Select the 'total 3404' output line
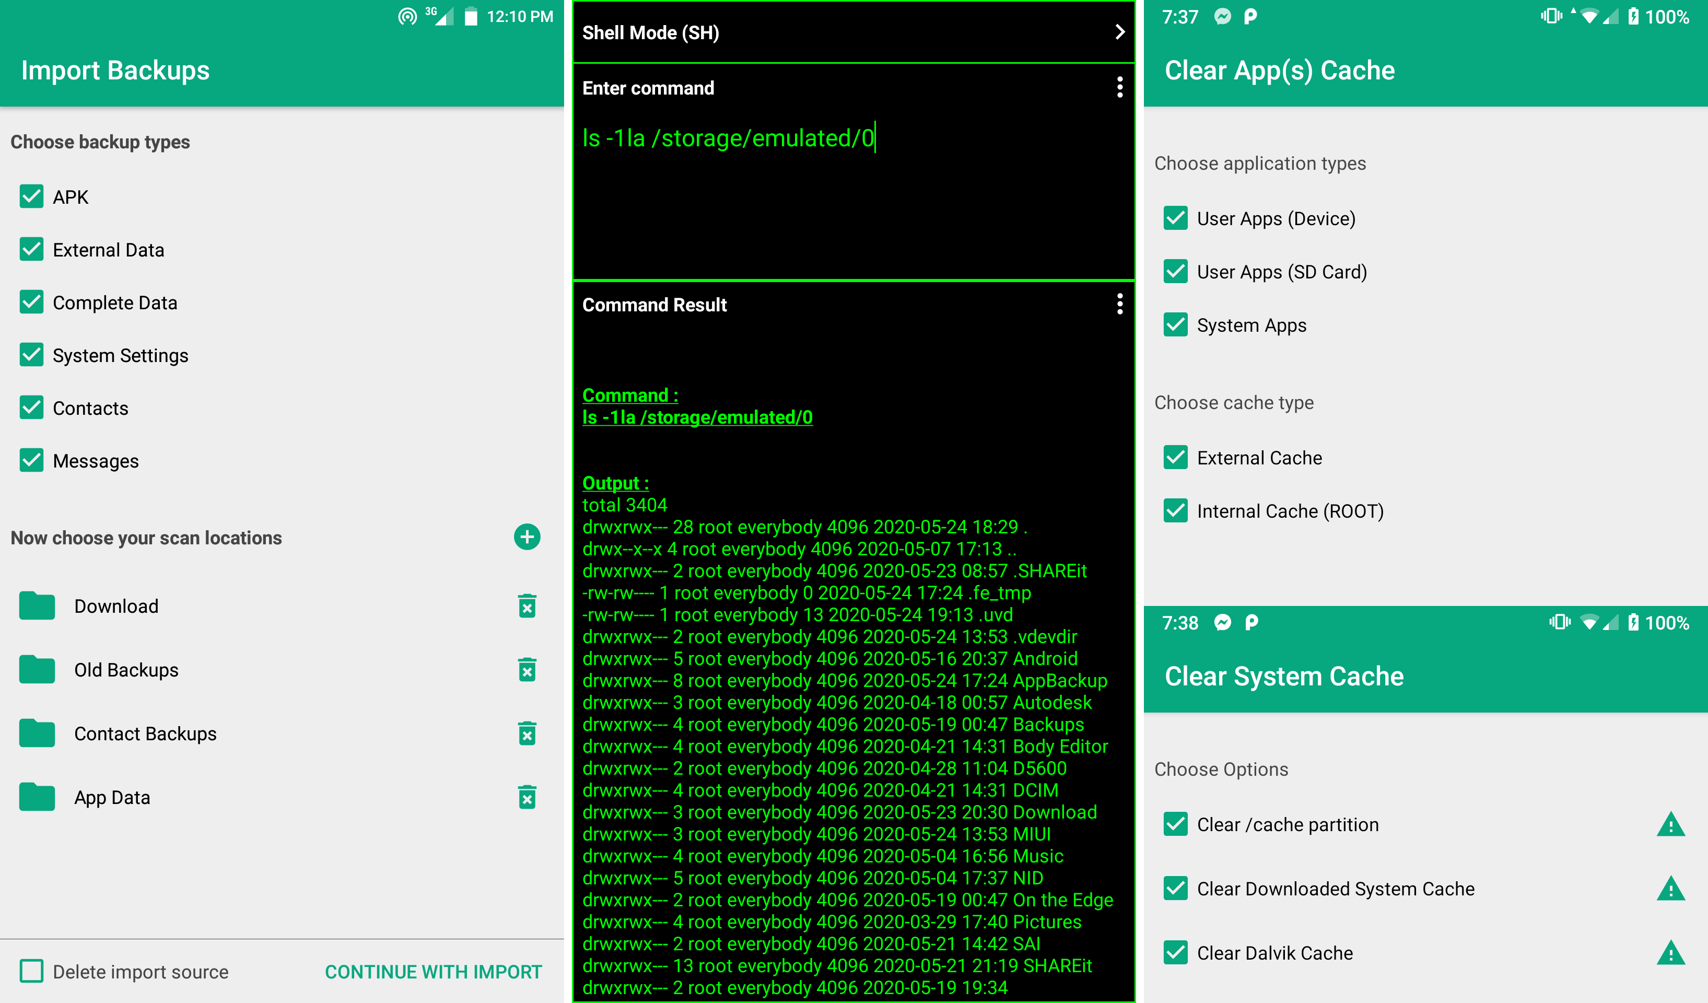This screenshot has height=1003, width=1708. pos(625,505)
